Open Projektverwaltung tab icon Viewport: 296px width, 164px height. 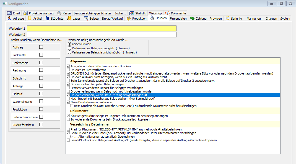pyautogui.click(x=25, y=13)
